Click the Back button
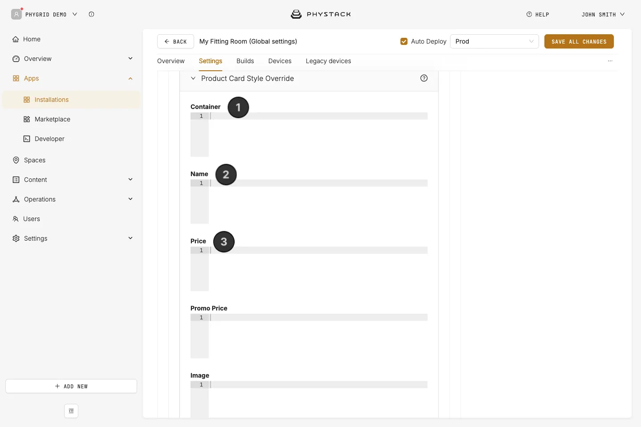Image resolution: width=641 pixels, height=427 pixels. [175, 41]
